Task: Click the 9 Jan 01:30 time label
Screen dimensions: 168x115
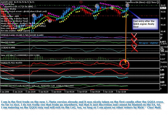Action: click(x=44, y=92)
